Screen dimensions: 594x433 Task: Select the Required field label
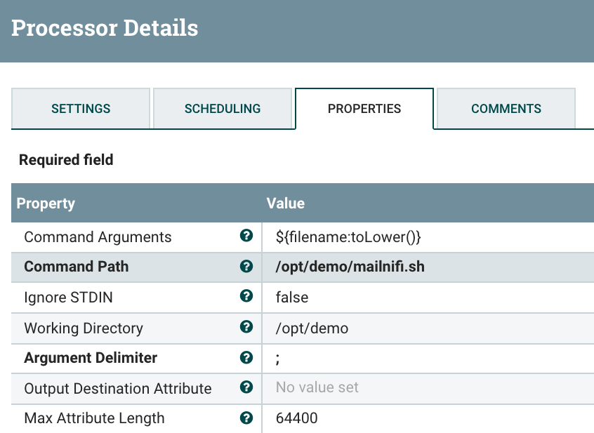[x=65, y=159]
